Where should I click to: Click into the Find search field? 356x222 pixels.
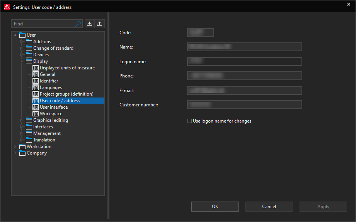pyautogui.click(x=43, y=24)
